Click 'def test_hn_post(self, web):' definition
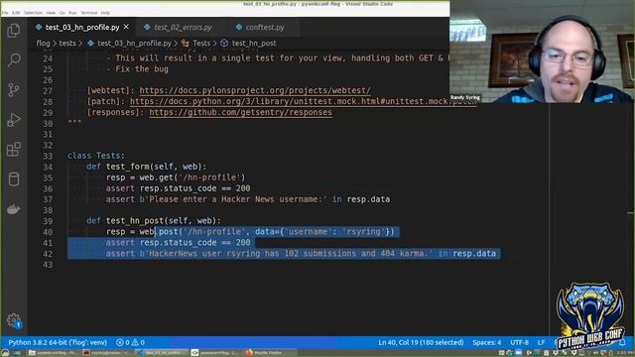 154,220
